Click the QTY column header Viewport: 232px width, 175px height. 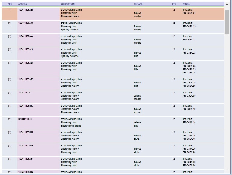tap(174, 4)
